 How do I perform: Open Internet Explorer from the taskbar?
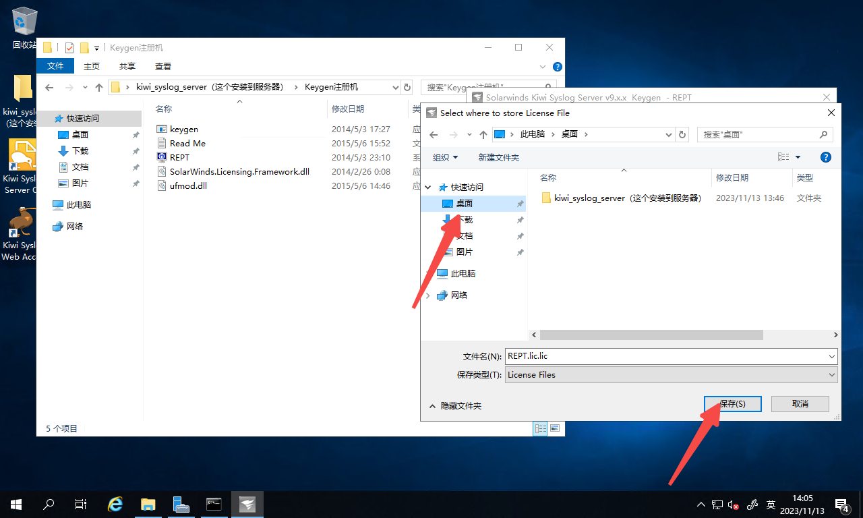pyautogui.click(x=116, y=504)
